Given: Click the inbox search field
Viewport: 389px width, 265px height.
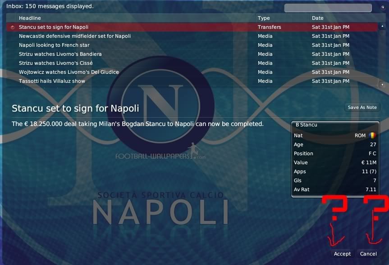Looking at the screenshot, I should click(328, 8).
